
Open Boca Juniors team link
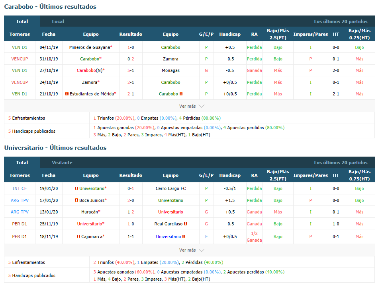coord(93,200)
